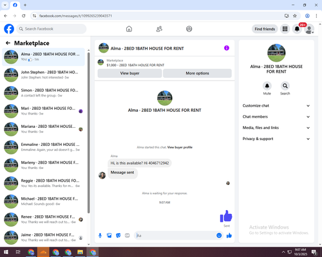Open the Menu grid icon
Image resolution: width=322 pixels, height=257 pixels.
point(285,29)
